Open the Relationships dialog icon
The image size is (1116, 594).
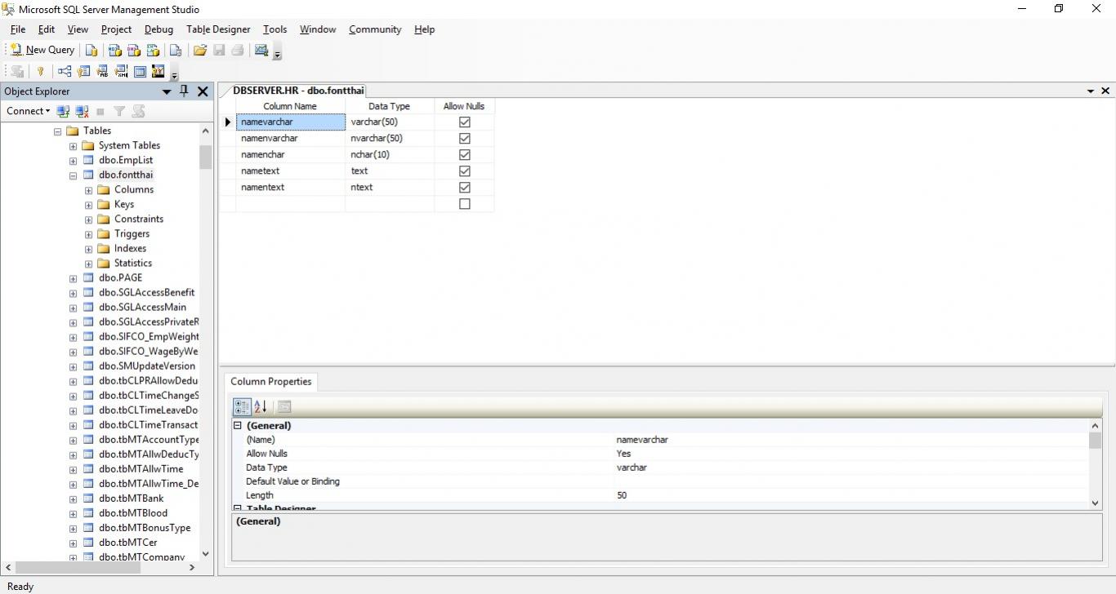(x=65, y=72)
